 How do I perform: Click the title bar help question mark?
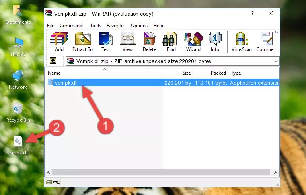(253, 13)
